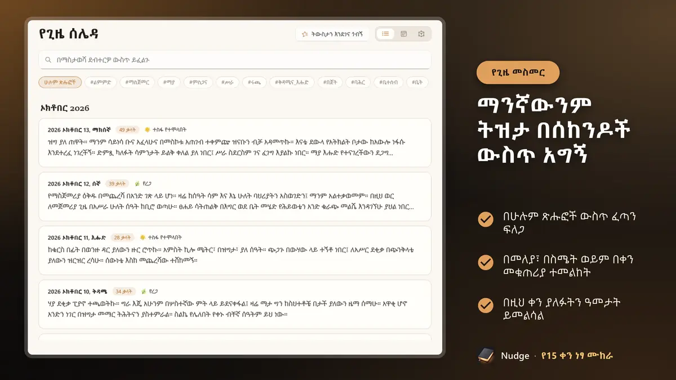Viewport: 676px width, 380px height.
Task: Click the leaf mood icon on ጥቅምት 10 entry
Action: click(143, 292)
